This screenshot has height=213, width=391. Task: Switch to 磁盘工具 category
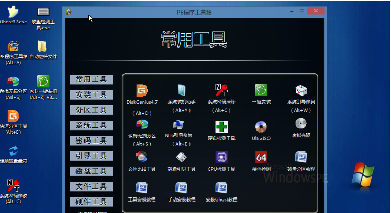click(x=91, y=171)
